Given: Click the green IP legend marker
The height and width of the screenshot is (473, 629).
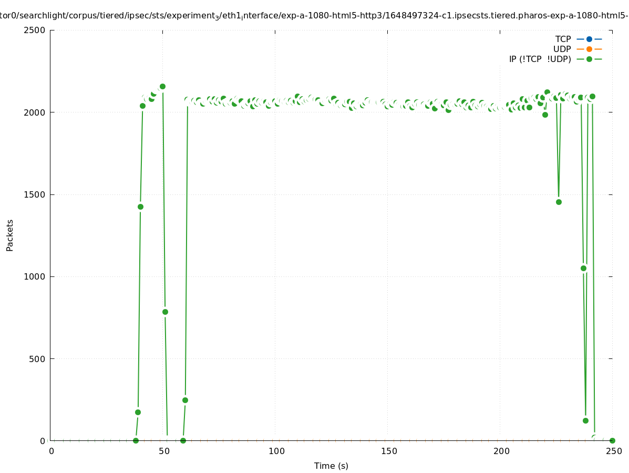Looking at the screenshot, I should 589,59.
